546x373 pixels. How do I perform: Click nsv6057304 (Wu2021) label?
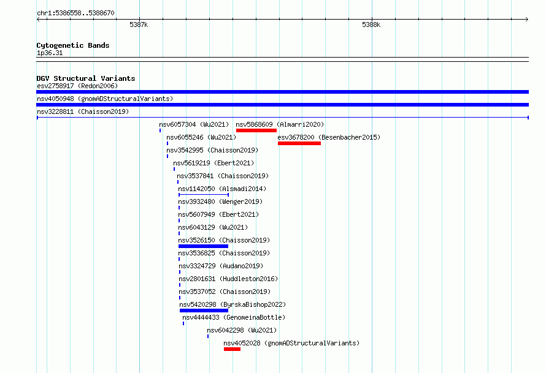(x=194, y=124)
